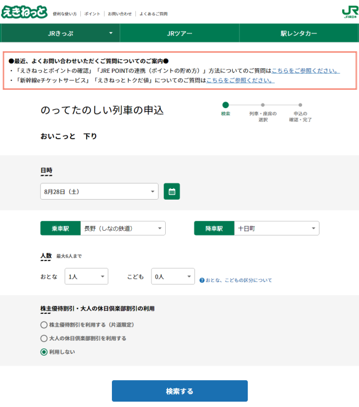Open 便利な使い方 header link
Screen dimensions: 359x407
coord(65,14)
